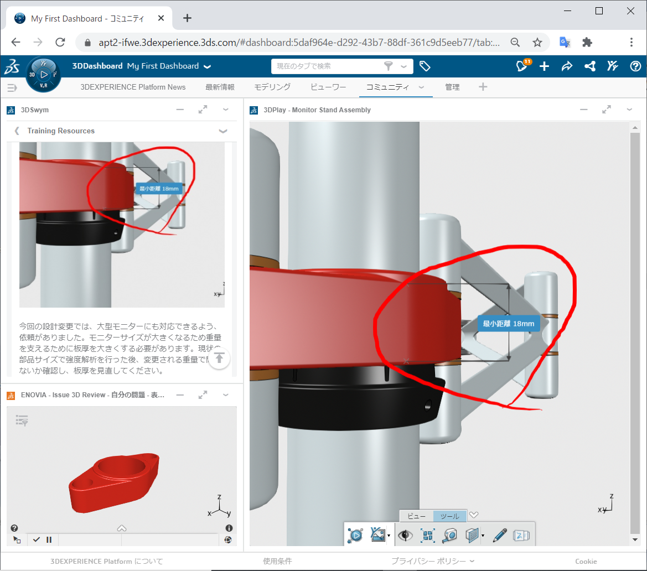Select the Fit All In tool

[428, 536]
